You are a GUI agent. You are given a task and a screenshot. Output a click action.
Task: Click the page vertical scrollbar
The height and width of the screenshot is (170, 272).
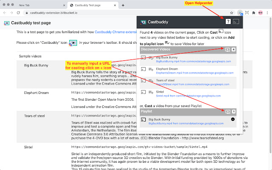click(x=271, y=85)
